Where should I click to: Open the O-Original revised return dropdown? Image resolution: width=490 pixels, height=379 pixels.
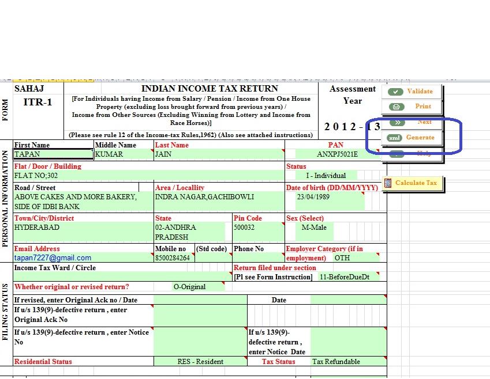[190, 287]
